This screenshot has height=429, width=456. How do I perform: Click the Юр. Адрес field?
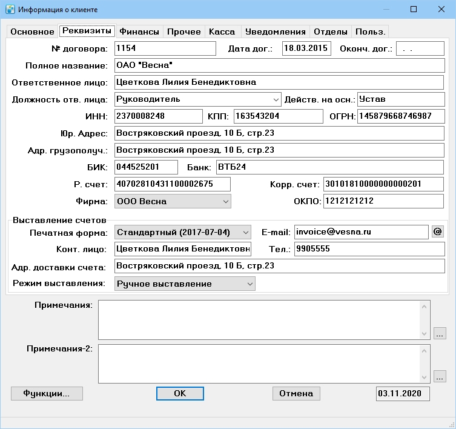(279, 133)
